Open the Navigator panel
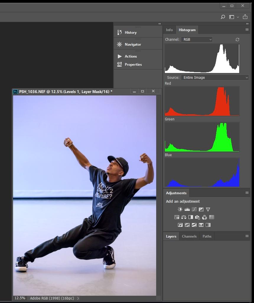The width and height of the screenshot is (254, 303). coord(133,44)
